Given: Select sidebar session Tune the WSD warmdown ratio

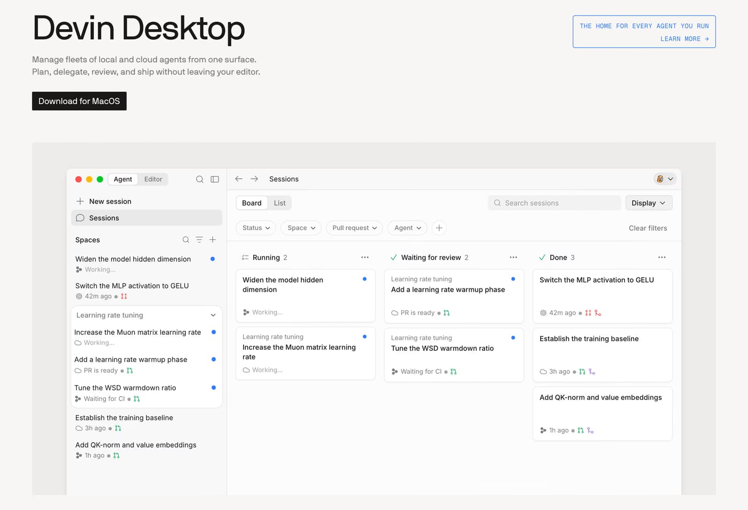Looking at the screenshot, I should pos(146,393).
